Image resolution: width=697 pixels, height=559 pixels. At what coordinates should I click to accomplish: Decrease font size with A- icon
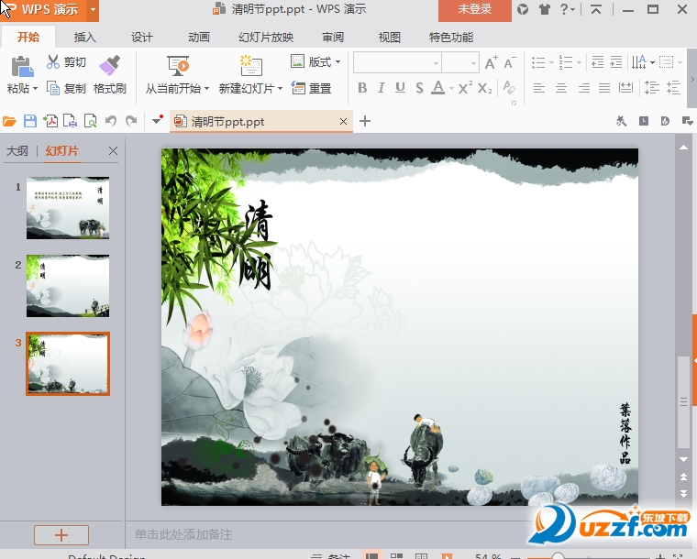click(510, 62)
